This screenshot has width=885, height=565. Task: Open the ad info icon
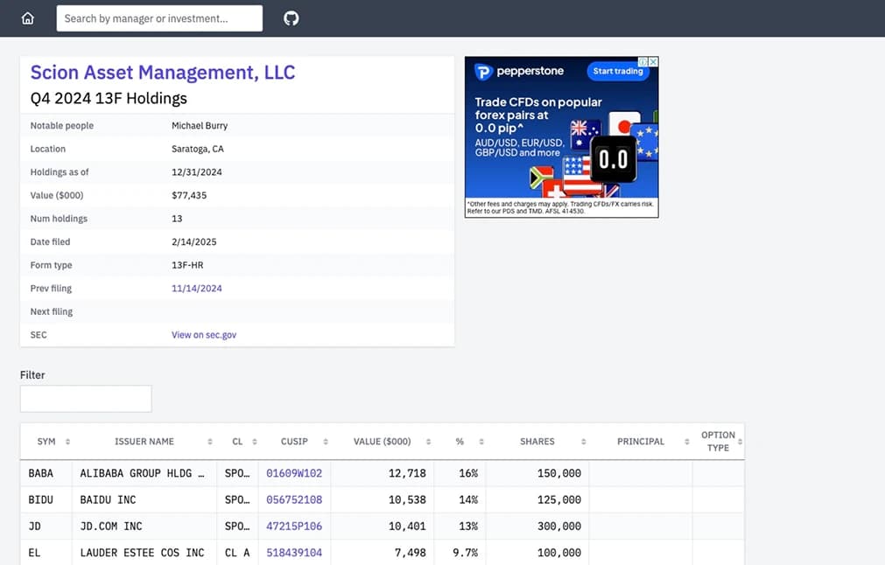pyautogui.click(x=643, y=62)
